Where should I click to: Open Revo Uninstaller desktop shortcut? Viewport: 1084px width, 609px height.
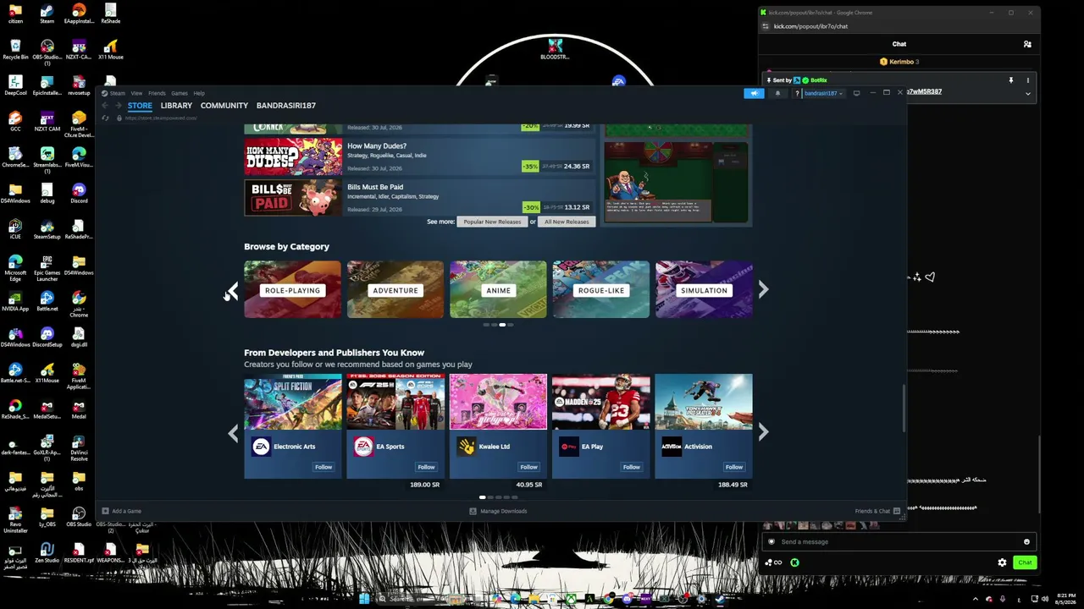tap(15, 519)
